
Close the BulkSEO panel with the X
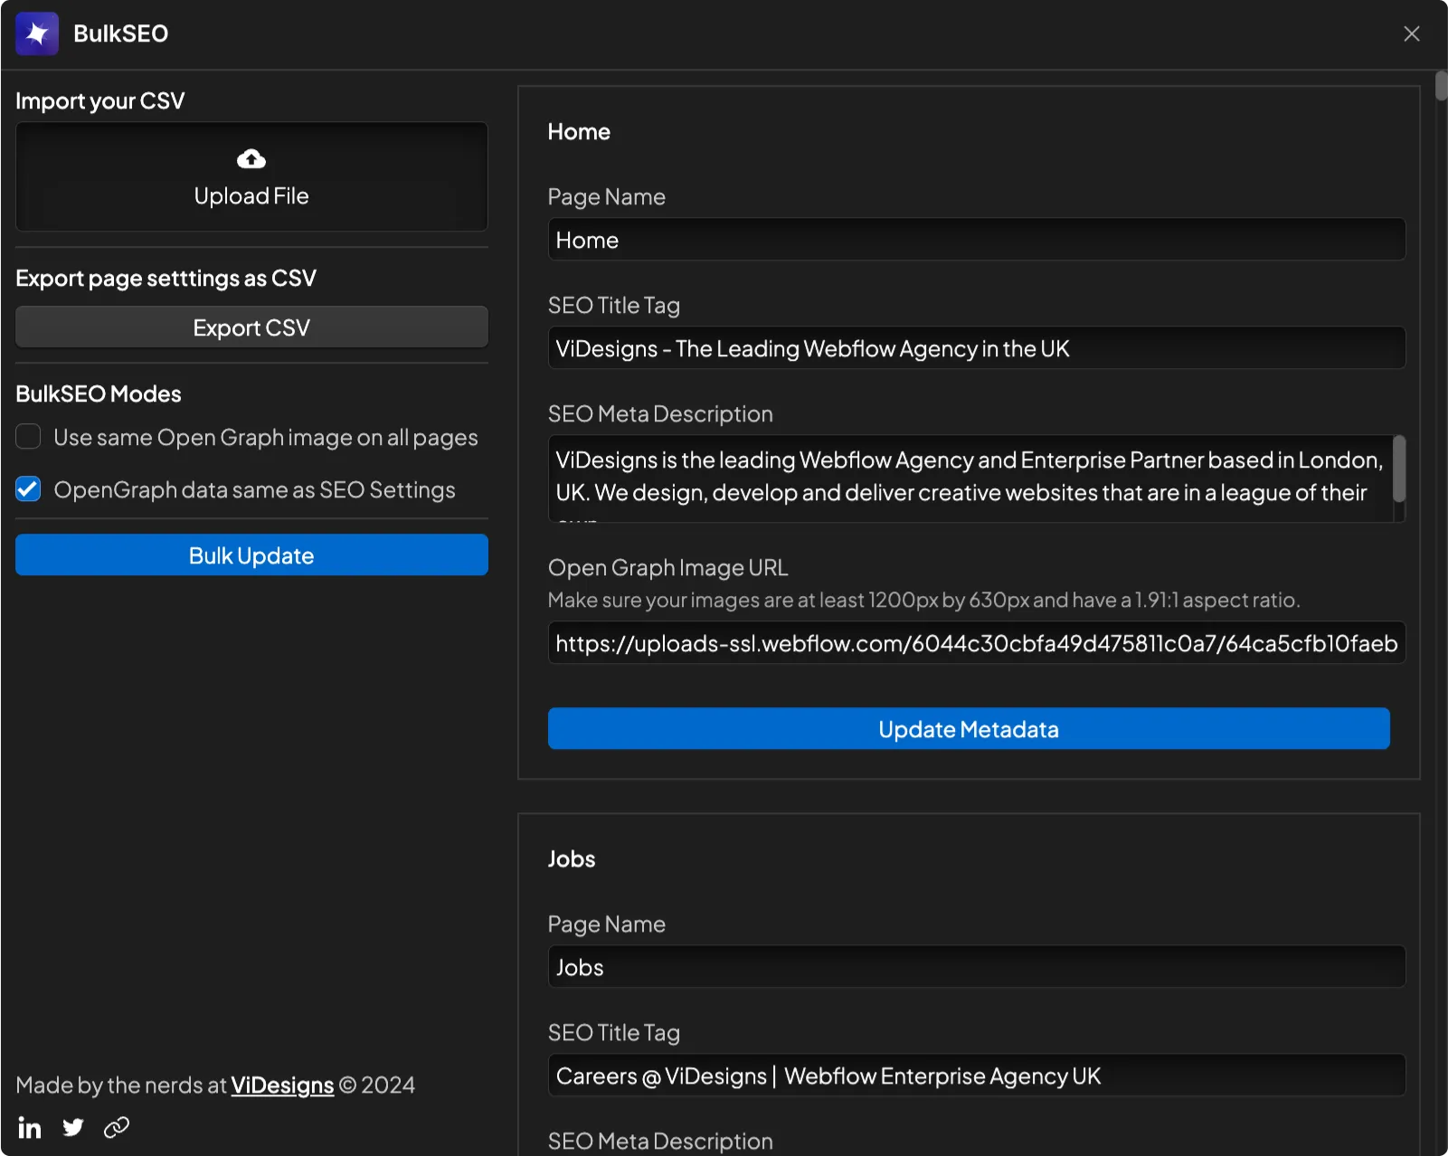[1412, 33]
